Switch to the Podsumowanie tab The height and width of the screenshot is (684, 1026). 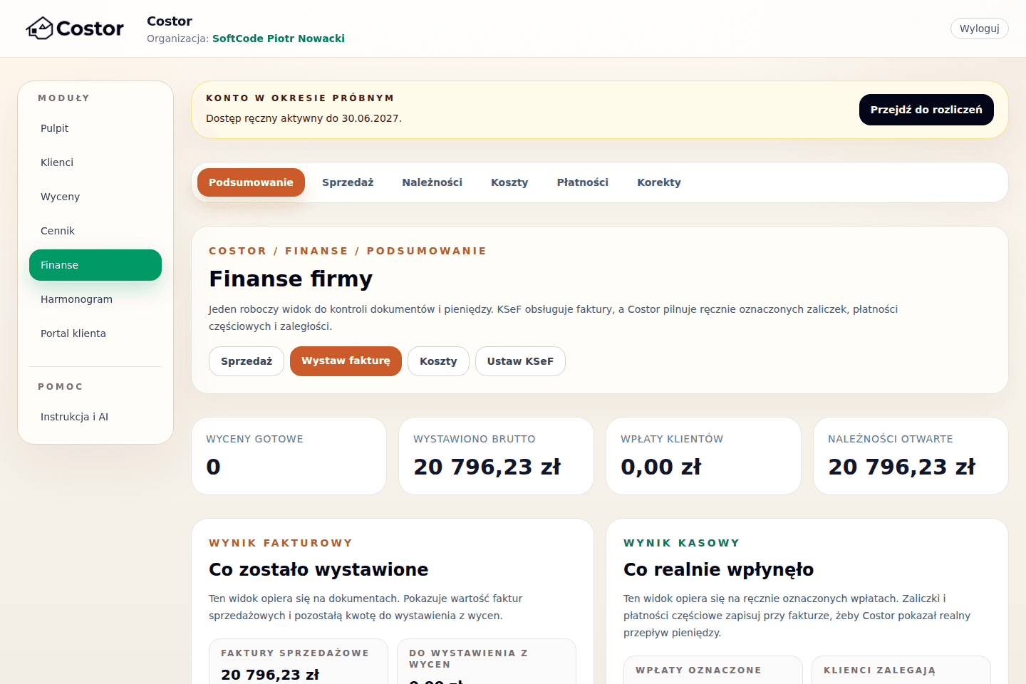click(x=251, y=182)
